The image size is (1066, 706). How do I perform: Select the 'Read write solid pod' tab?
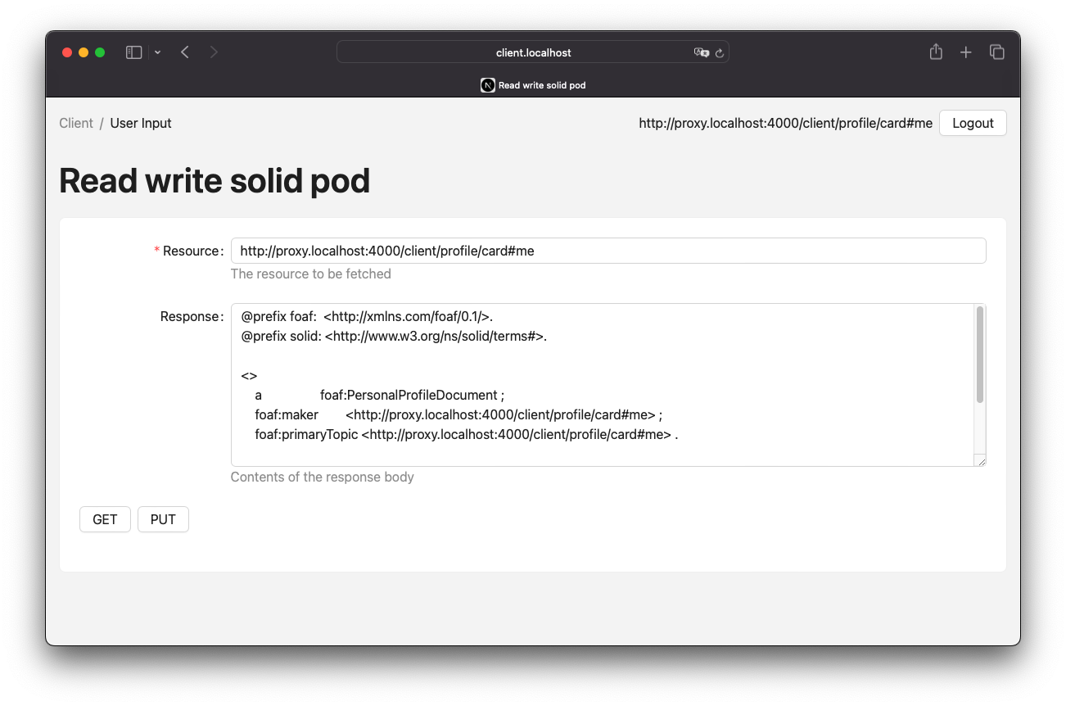coord(533,85)
